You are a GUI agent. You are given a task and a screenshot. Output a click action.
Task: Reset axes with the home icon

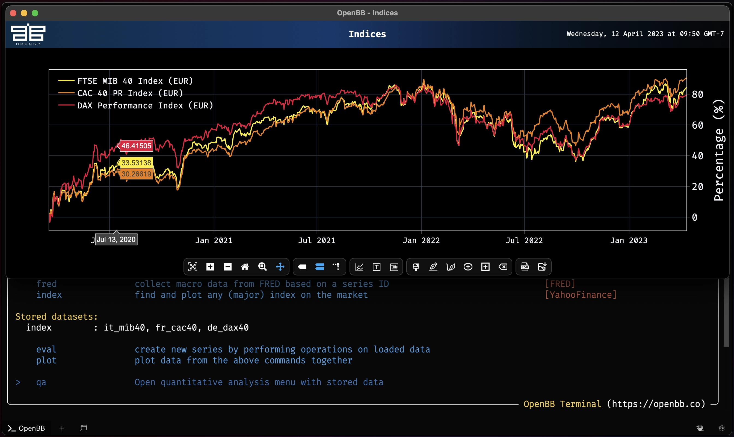[245, 267]
